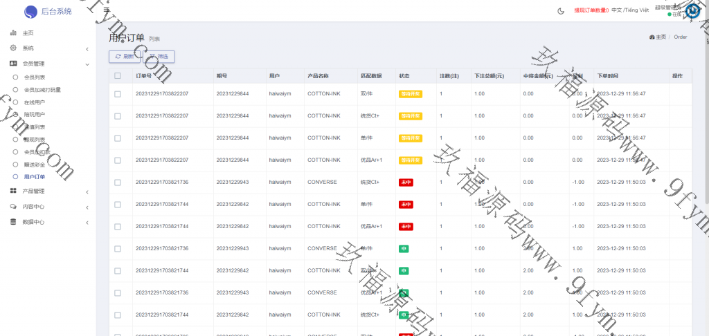This screenshot has width=709, height=336.
Task: Click the 后台系统 logo icon
Action: tap(30, 12)
